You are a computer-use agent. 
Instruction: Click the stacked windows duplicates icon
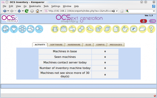point(31,29)
